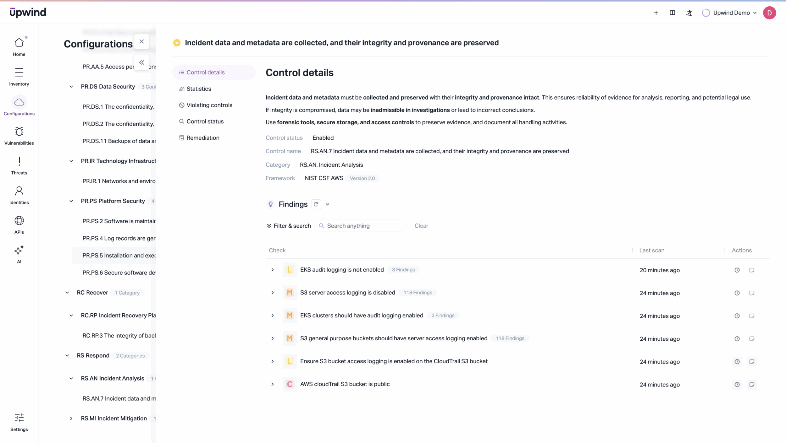
Task: Expand RS.MI Incident Mitigation tree node
Action: pyautogui.click(x=71, y=419)
